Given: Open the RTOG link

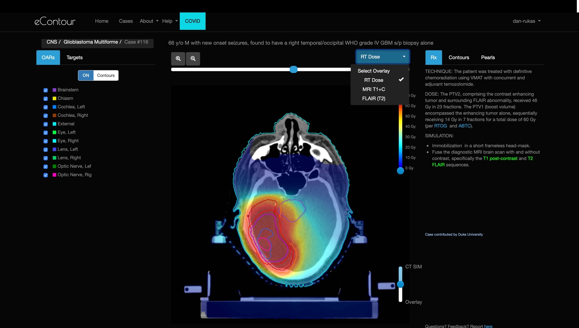Looking at the screenshot, I should point(441,126).
